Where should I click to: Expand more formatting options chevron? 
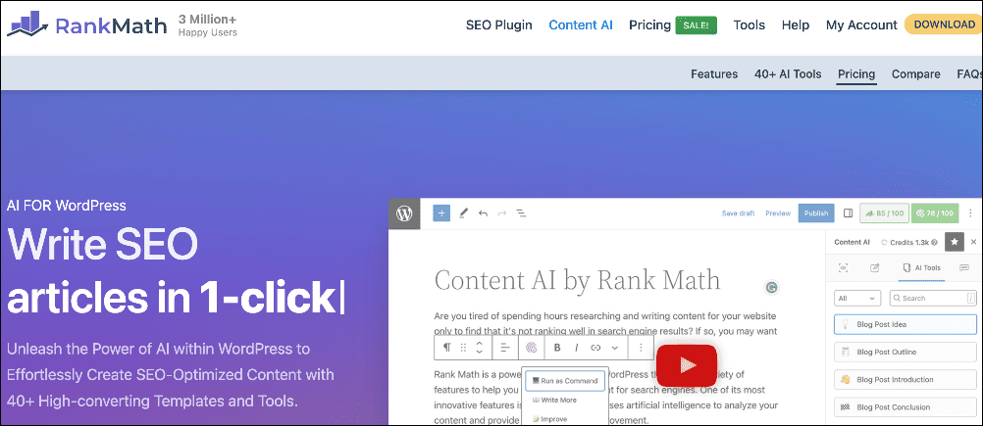coord(615,348)
